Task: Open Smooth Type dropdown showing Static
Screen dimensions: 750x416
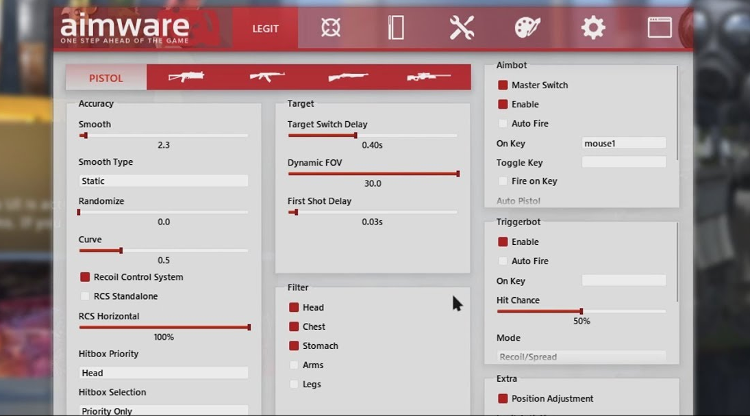Action: pyautogui.click(x=164, y=181)
